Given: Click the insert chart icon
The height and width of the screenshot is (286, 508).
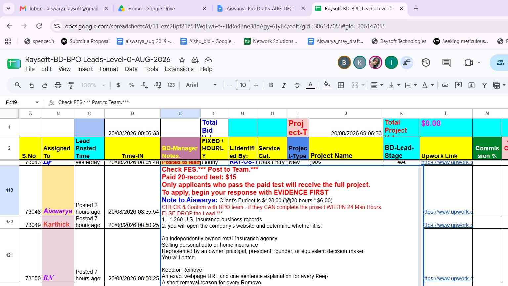Looking at the screenshot, I should coord(471,85).
